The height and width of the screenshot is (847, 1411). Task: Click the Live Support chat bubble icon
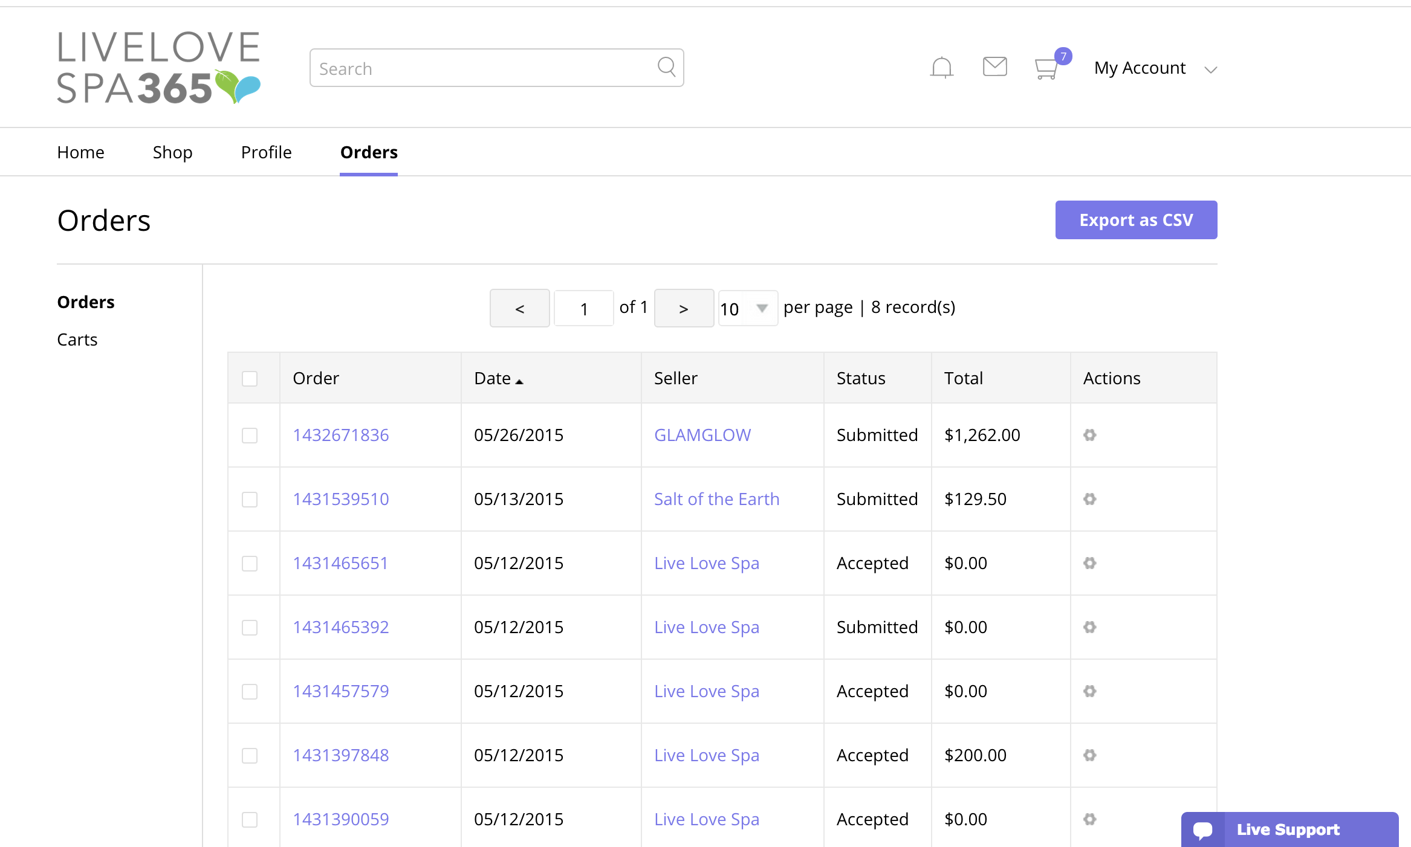click(1202, 830)
